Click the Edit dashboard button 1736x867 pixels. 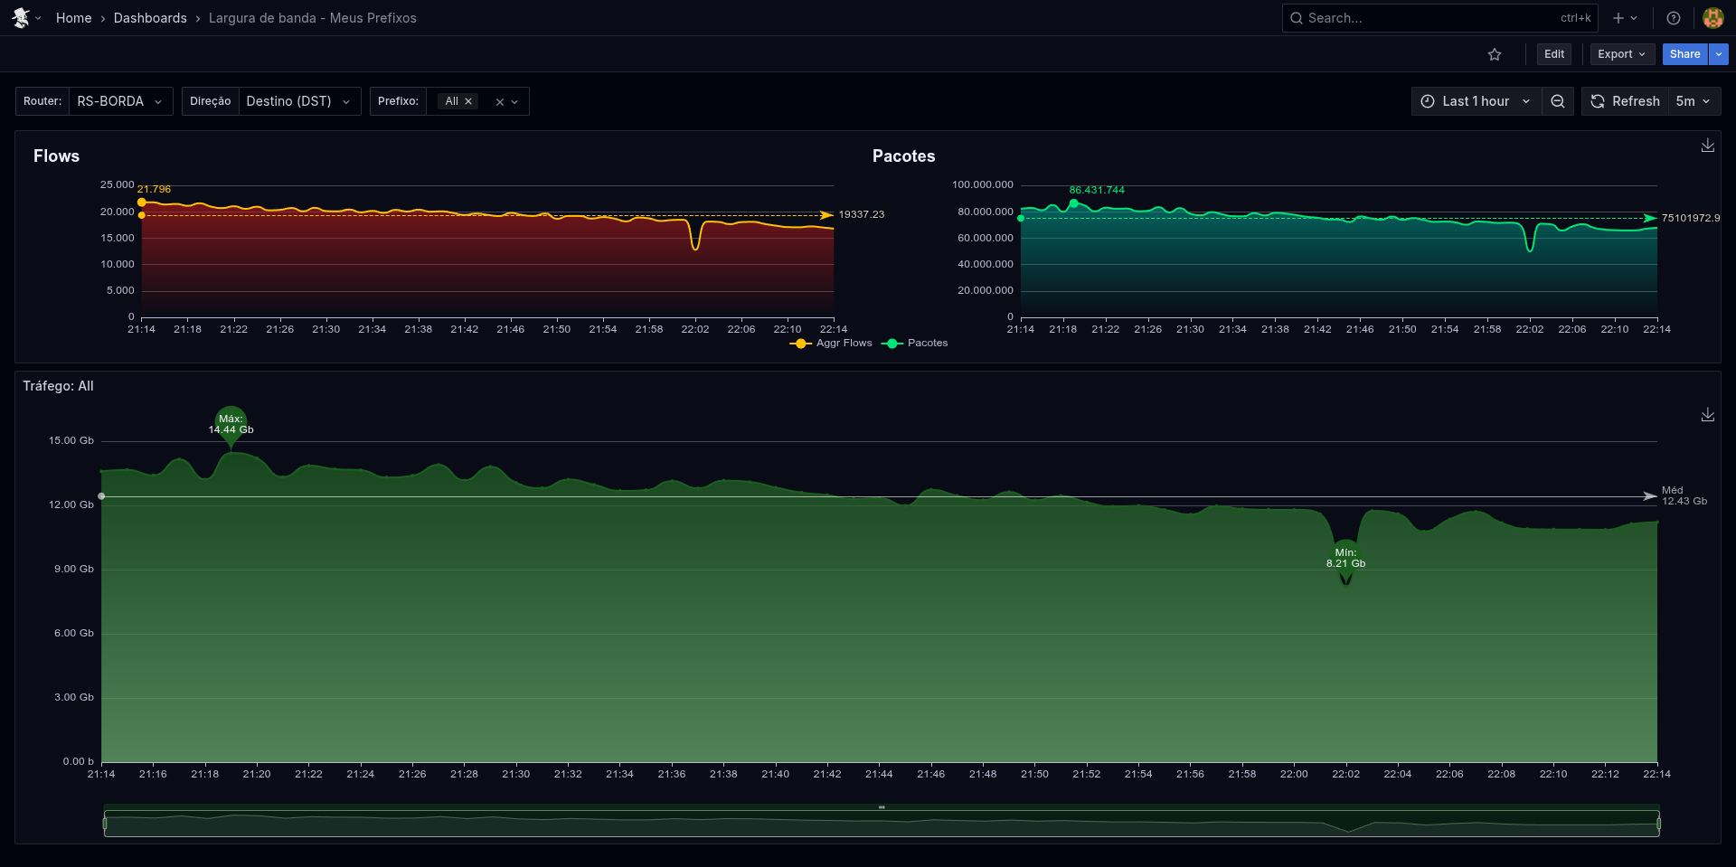1553,54
